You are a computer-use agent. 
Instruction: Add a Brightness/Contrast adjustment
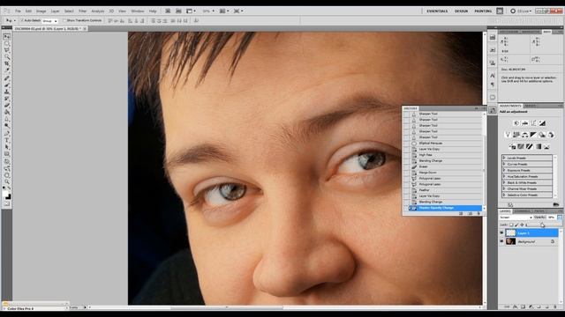pos(516,123)
